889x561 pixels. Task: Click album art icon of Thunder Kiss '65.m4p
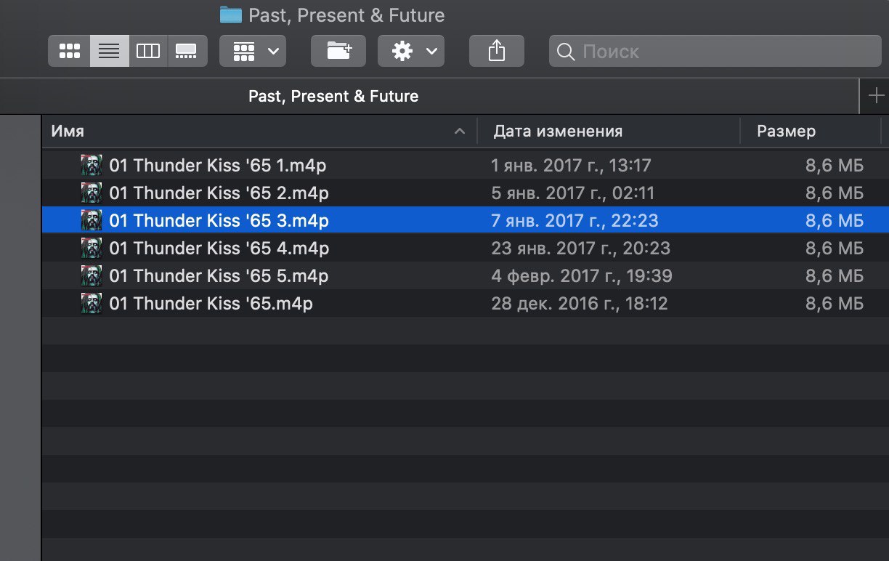click(92, 303)
